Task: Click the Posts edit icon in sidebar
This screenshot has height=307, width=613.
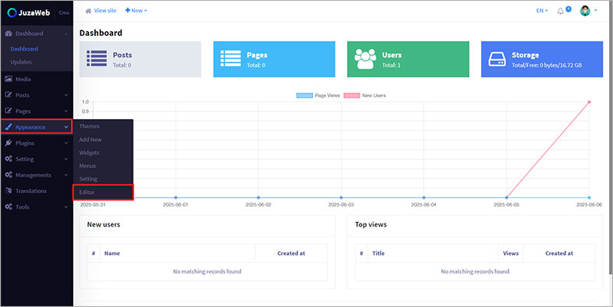Action: (x=9, y=95)
